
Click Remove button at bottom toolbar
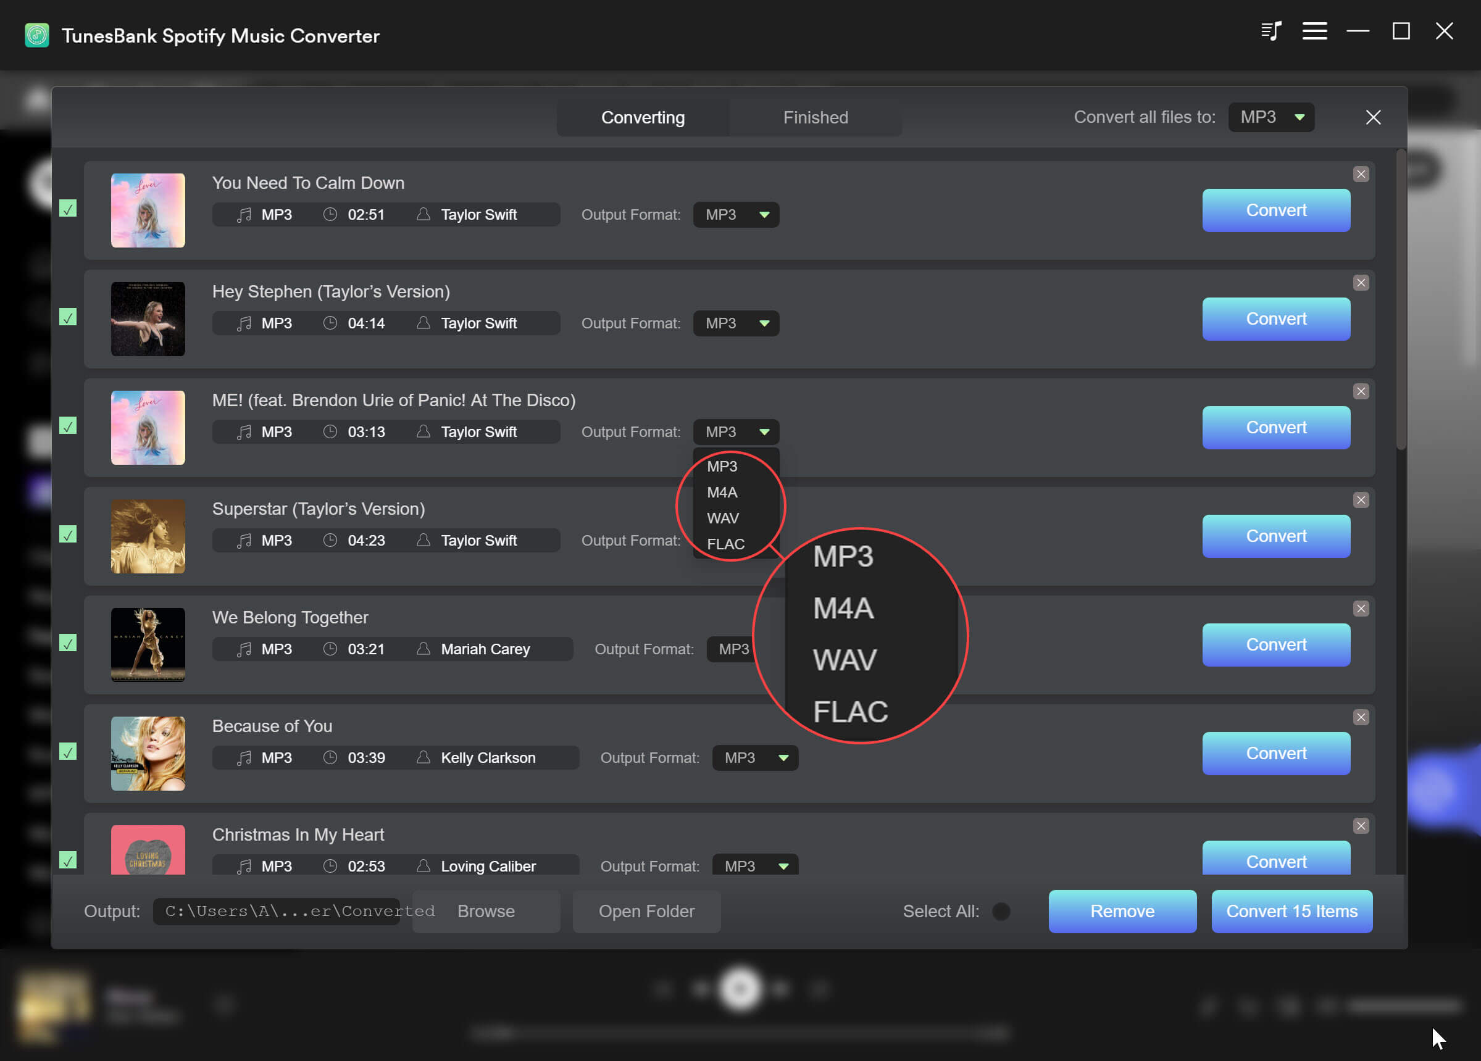coord(1122,910)
